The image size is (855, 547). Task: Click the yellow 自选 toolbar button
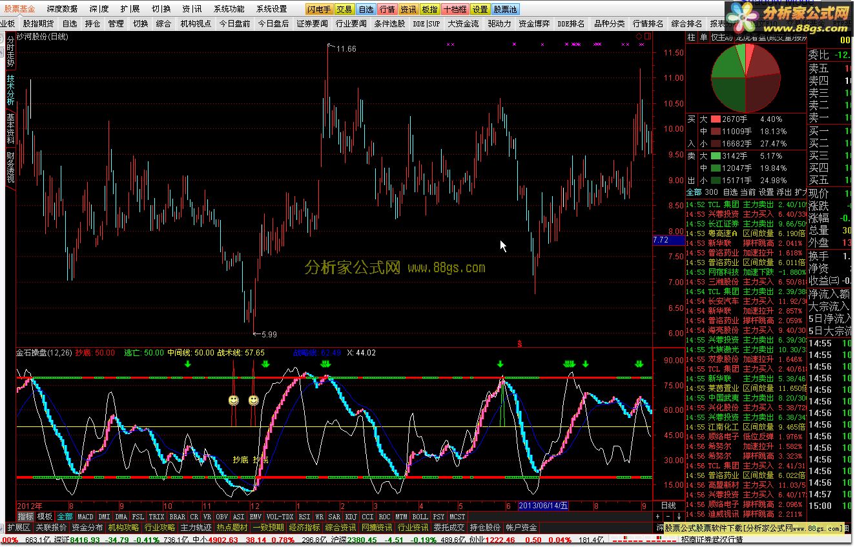pyautogui.click(x=366, y=9)
